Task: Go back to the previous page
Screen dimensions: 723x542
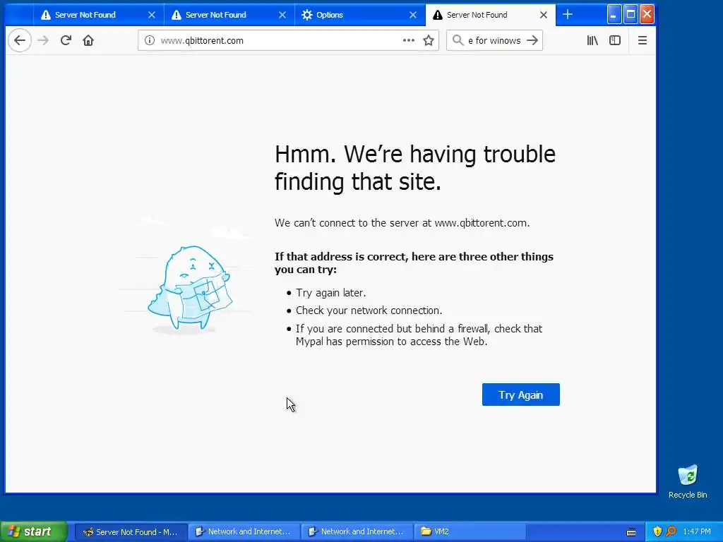Action: [19, 40]
